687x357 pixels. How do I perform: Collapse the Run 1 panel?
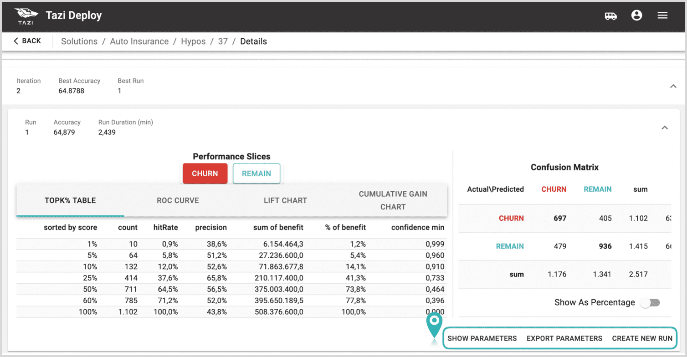tap(665, 128)
